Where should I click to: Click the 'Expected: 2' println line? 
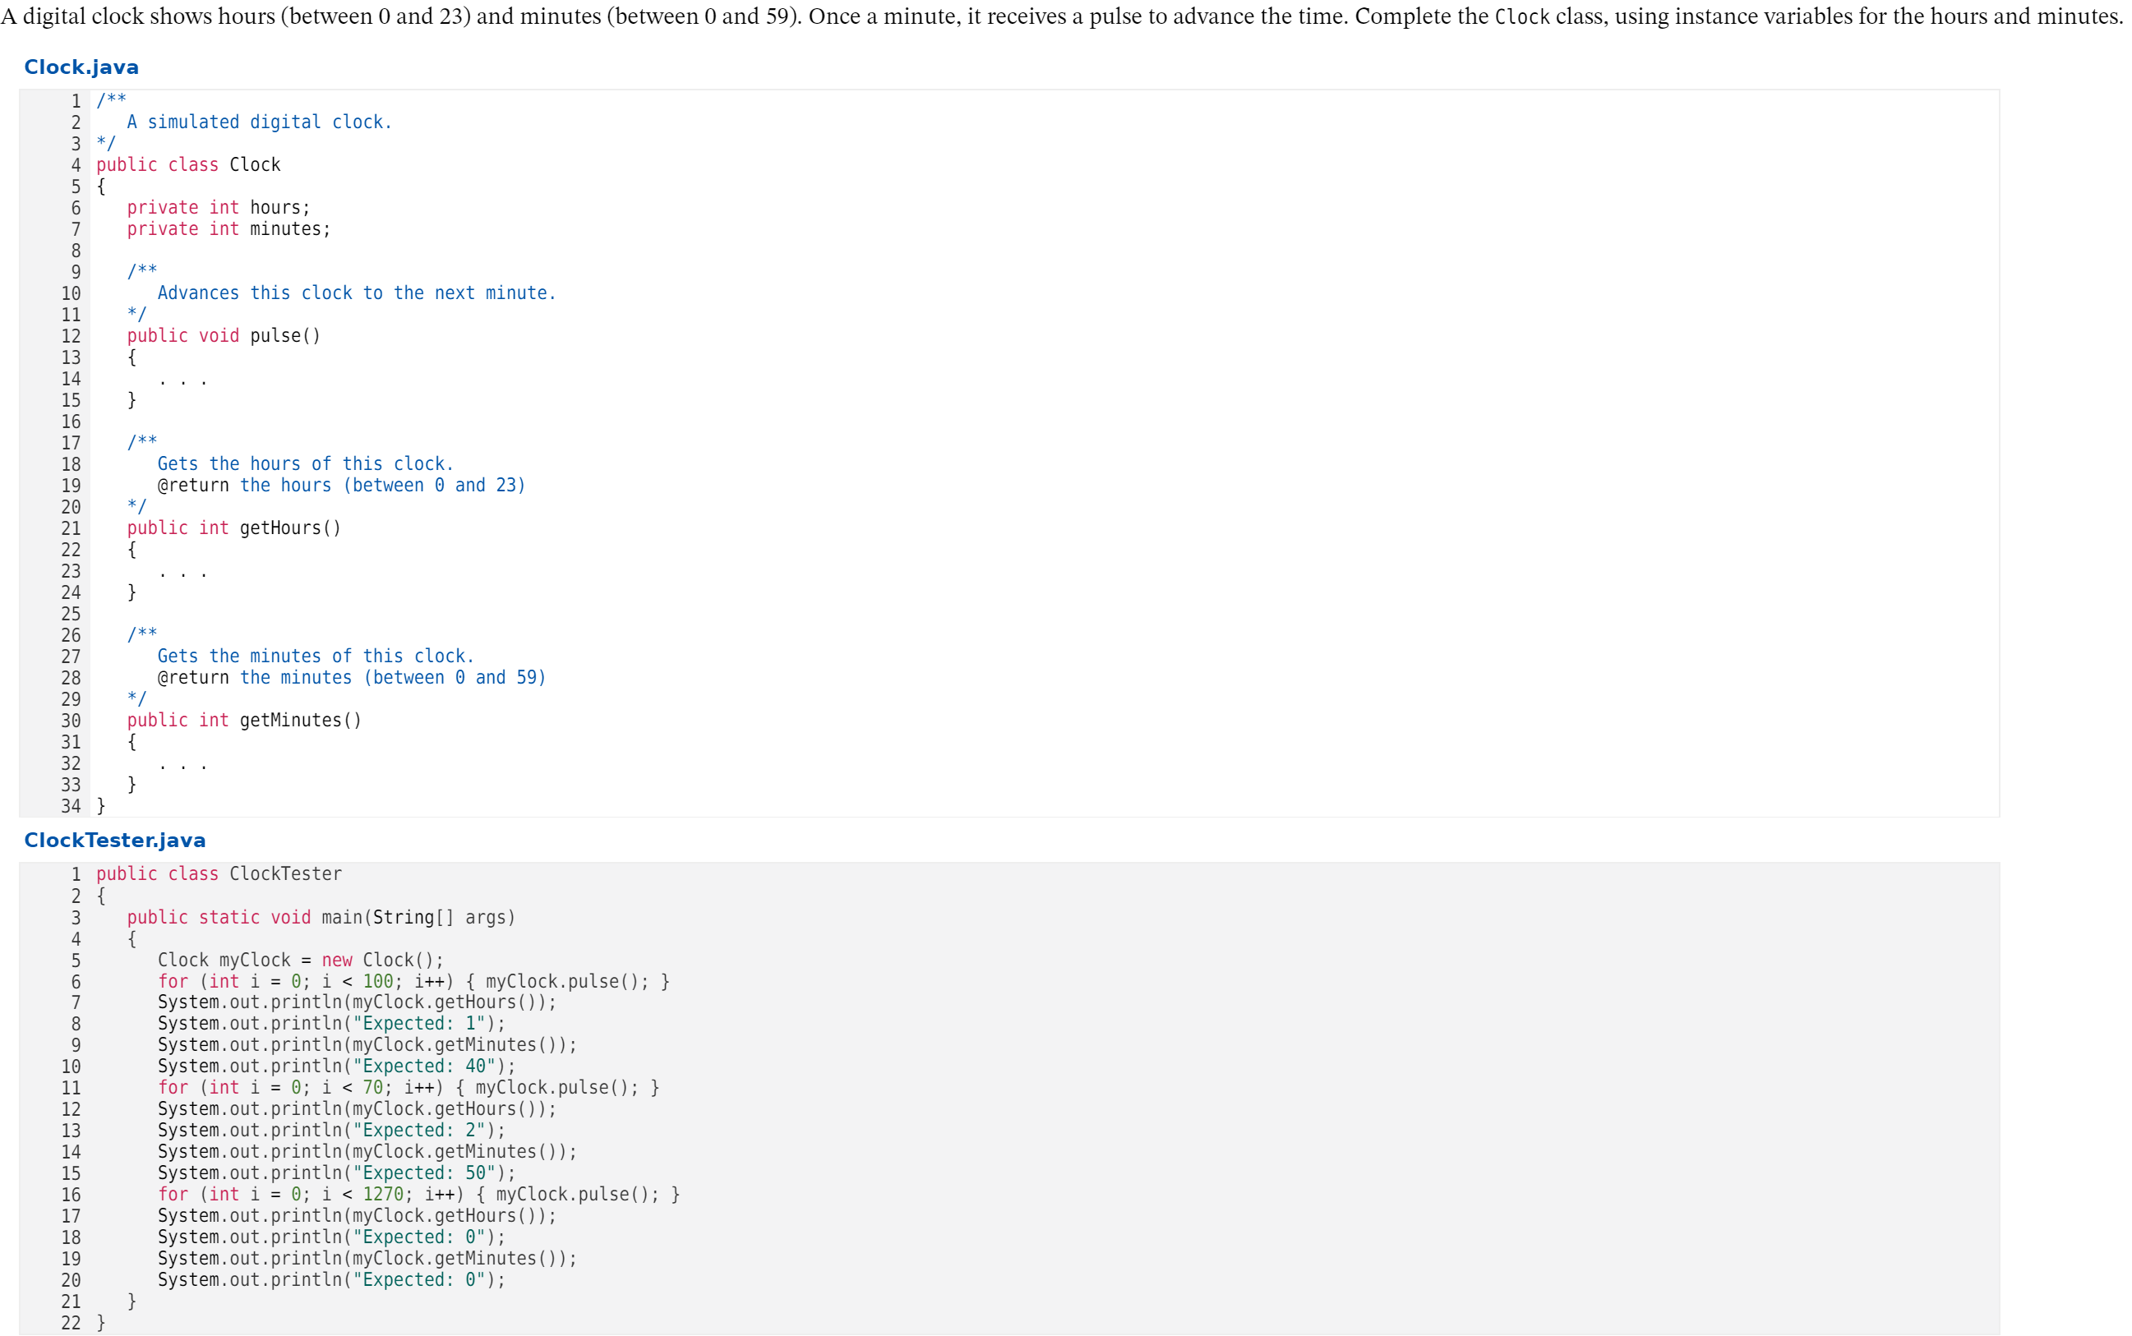[x=331, y=1131]
